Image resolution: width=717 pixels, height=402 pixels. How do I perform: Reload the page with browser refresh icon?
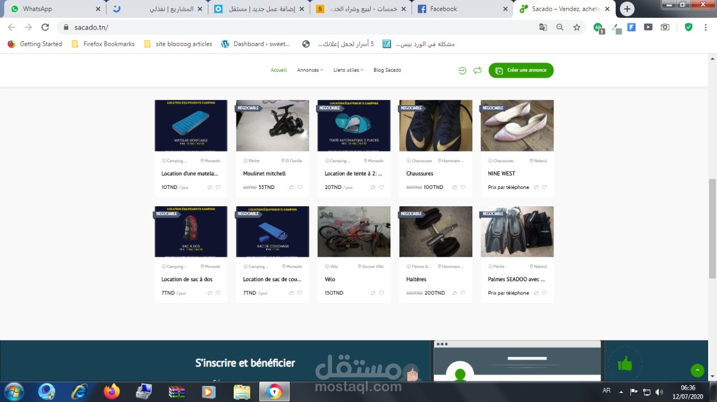click(45, 27)
